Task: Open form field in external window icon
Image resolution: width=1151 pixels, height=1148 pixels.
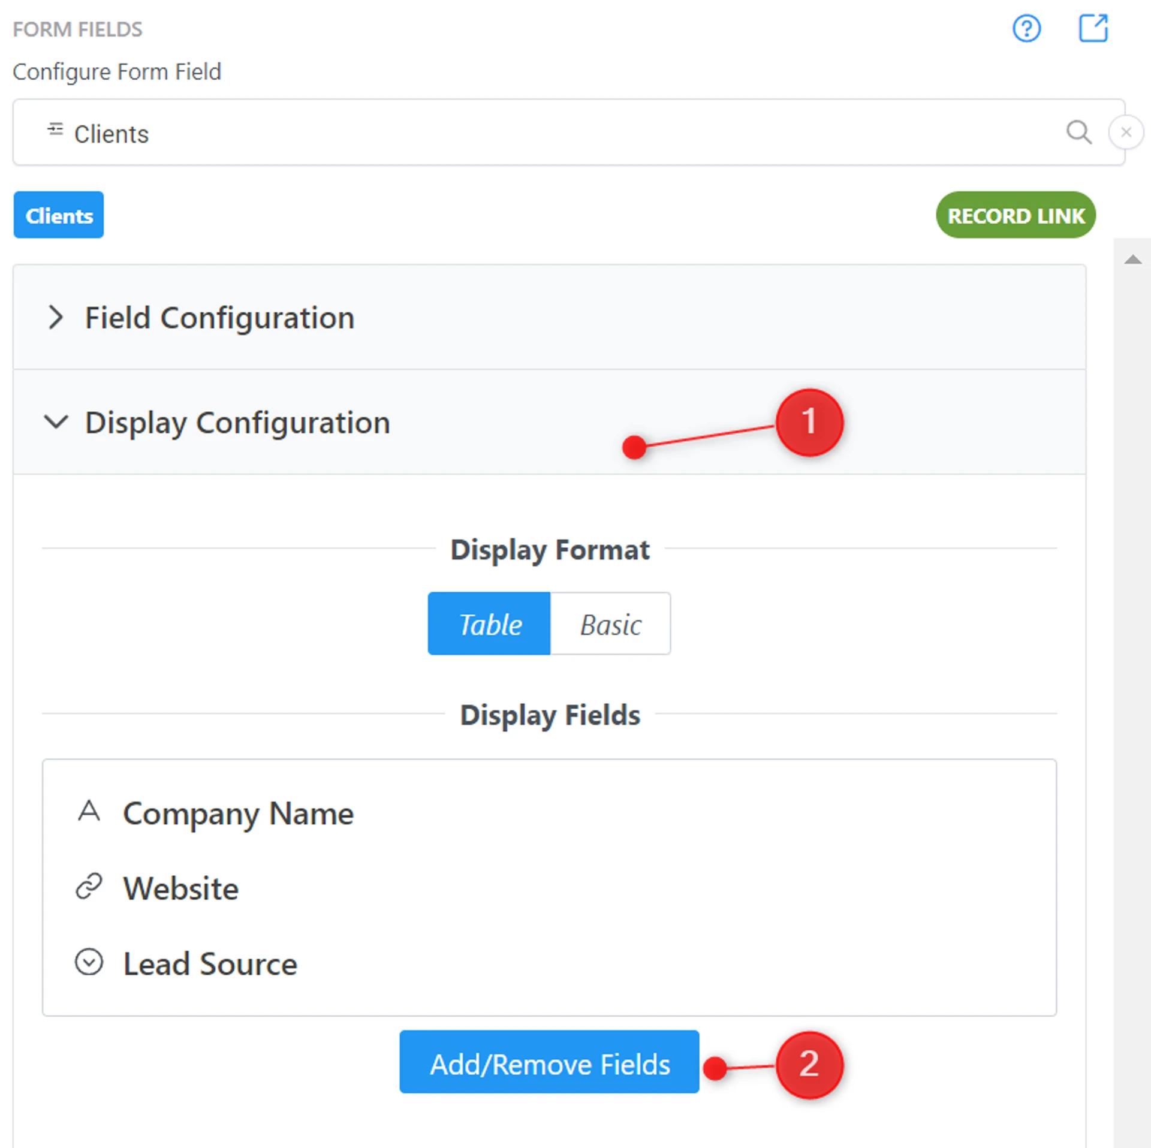Action: click(1092, 28)
